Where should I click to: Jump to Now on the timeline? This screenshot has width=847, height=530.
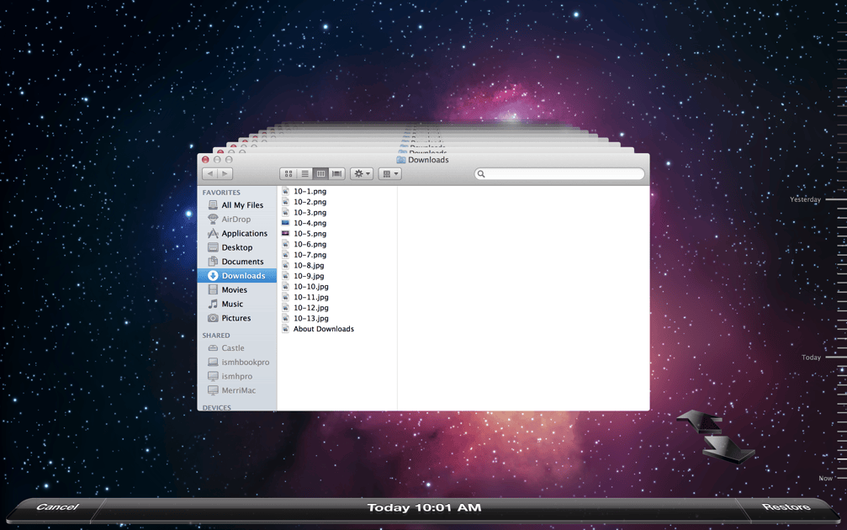[x=825, y=478]
